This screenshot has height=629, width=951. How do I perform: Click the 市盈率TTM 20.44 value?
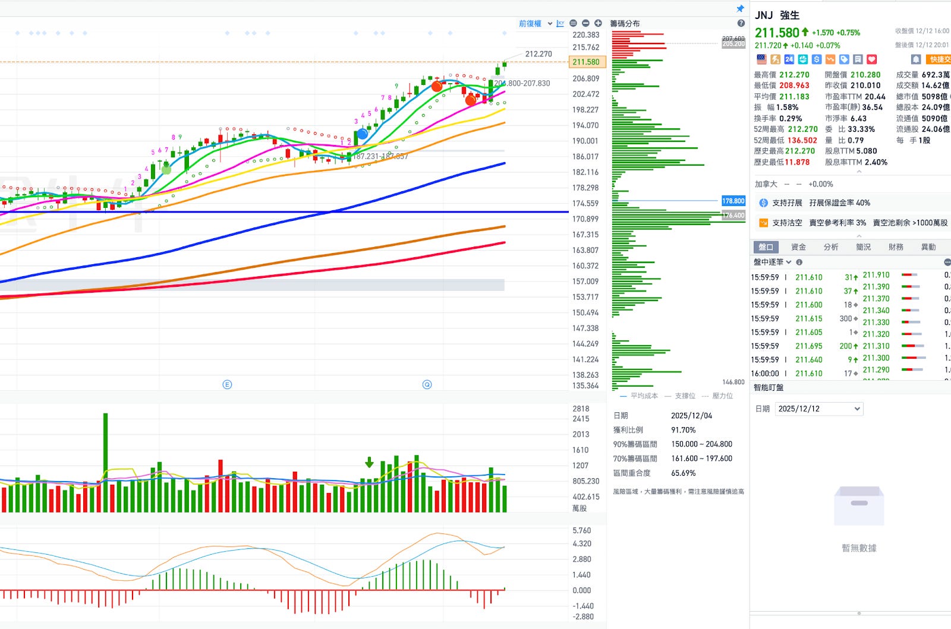click(875, 97)
